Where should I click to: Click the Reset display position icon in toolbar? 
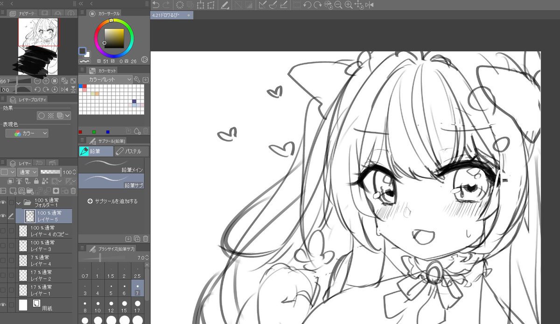tap(358, 5)
